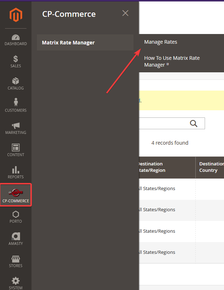Open Manage Rates menu entry
Image resolution: width=224 pixels, height=290 pixels.
(x=161, y=42)
